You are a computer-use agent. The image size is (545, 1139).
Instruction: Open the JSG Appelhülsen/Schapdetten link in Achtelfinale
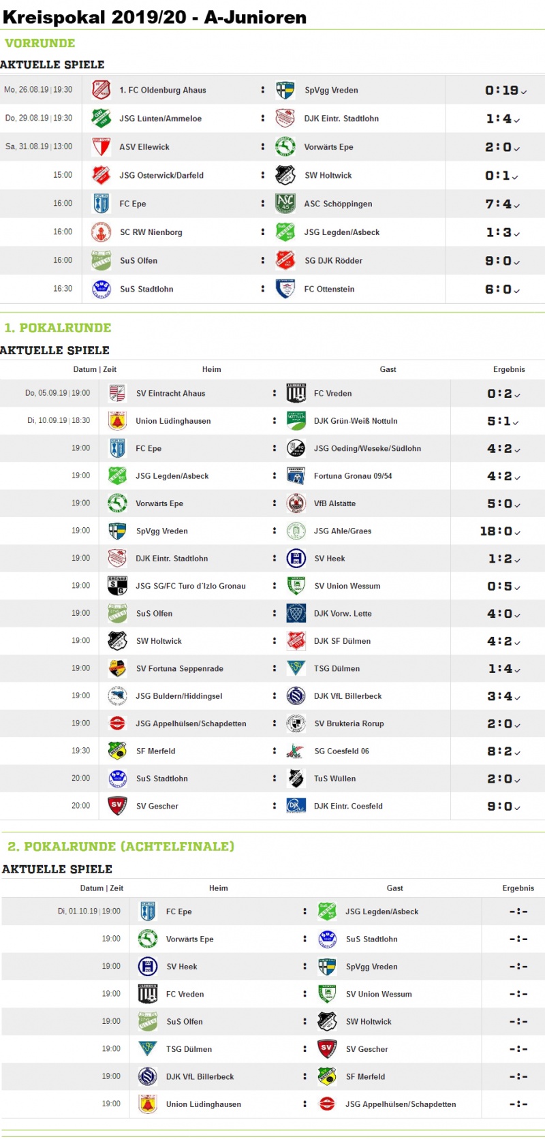click(401, 1104)
